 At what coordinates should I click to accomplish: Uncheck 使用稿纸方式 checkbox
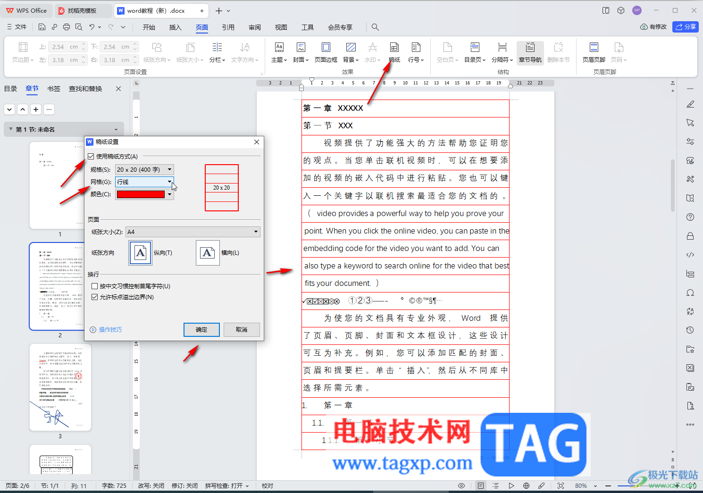pyautogui.click(x=91, y=156)
